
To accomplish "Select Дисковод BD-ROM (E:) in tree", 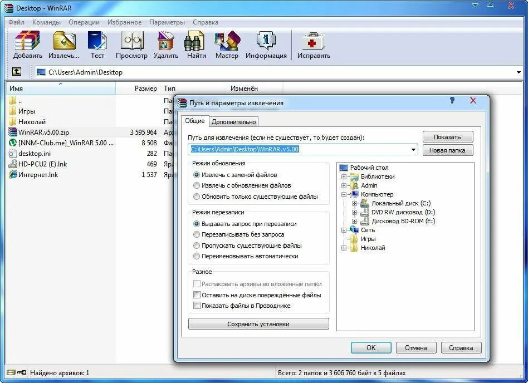I will tap(403, 221).
